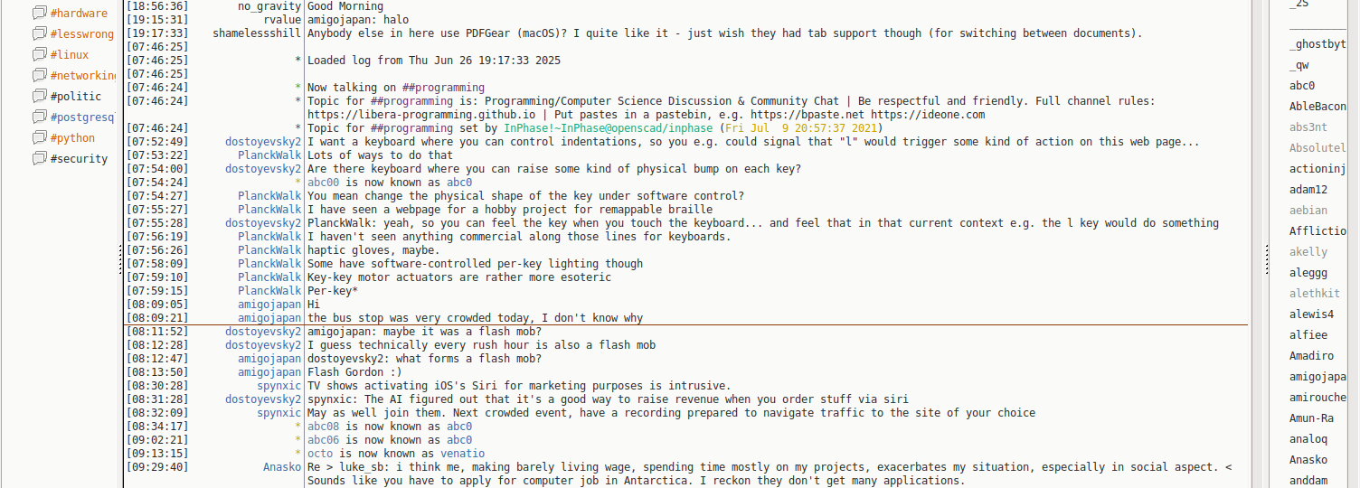Click the #linux channel chat icon
This screenshot has width=1360, height=488.
coord(39,54)
